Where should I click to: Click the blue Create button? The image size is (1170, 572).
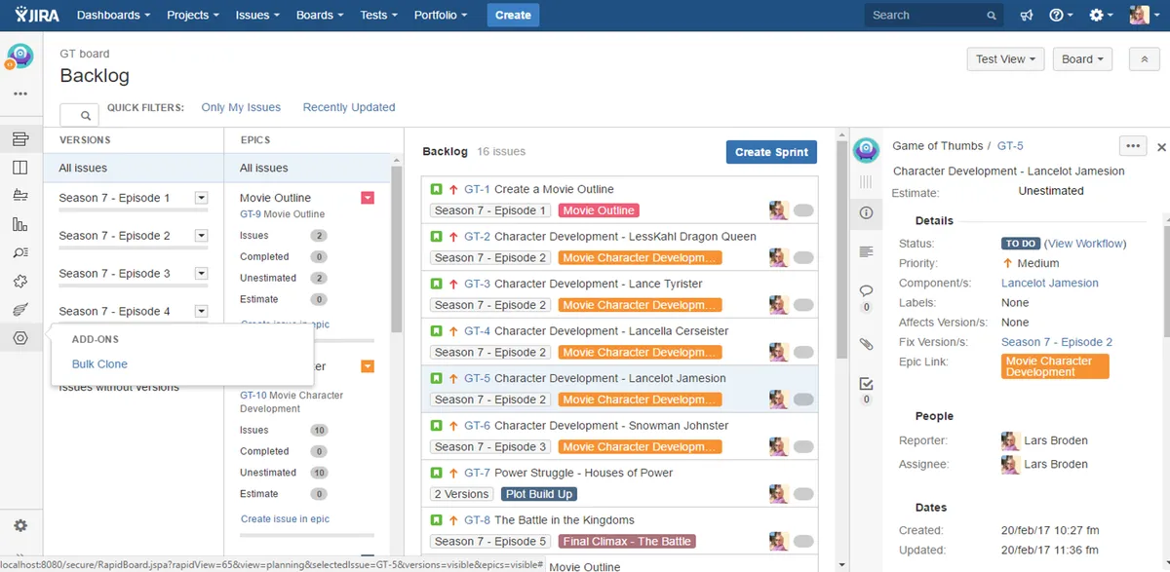[x=513, y=16]
